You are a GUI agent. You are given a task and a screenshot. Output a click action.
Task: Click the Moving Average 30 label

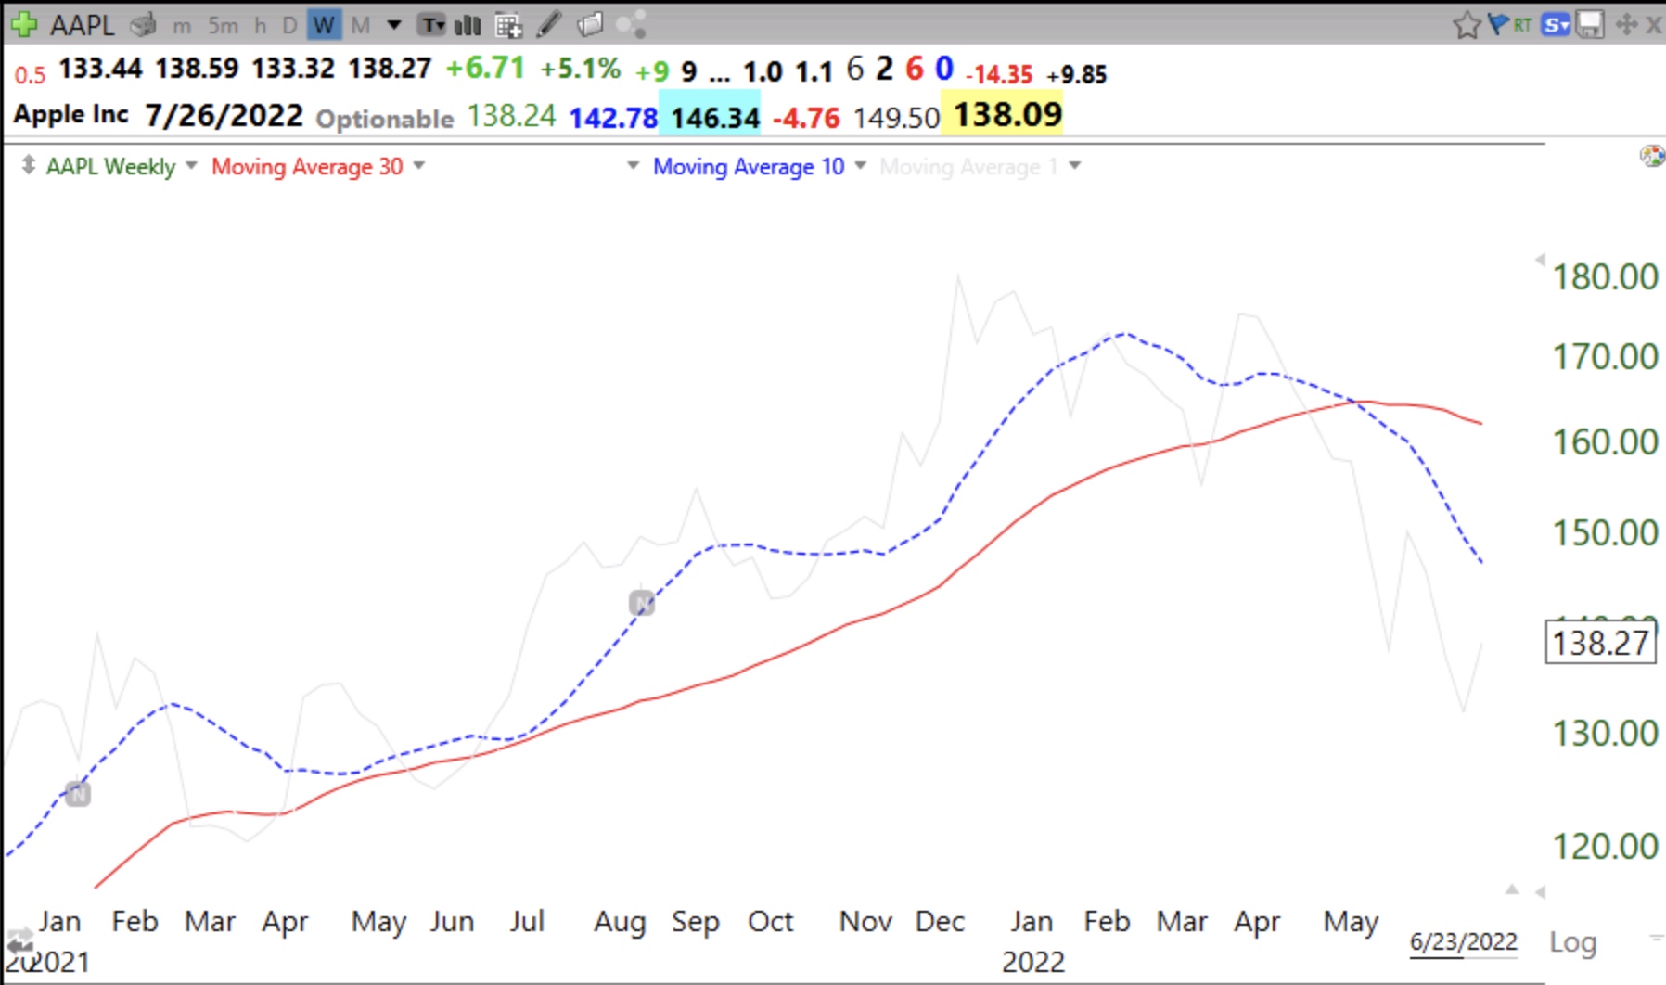tap(307, 167)
